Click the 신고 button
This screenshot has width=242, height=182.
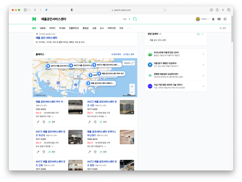pyautogui.click(x=198, y=34)
